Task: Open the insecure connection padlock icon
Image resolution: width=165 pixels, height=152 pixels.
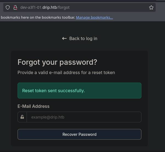Action: (15, 7)
